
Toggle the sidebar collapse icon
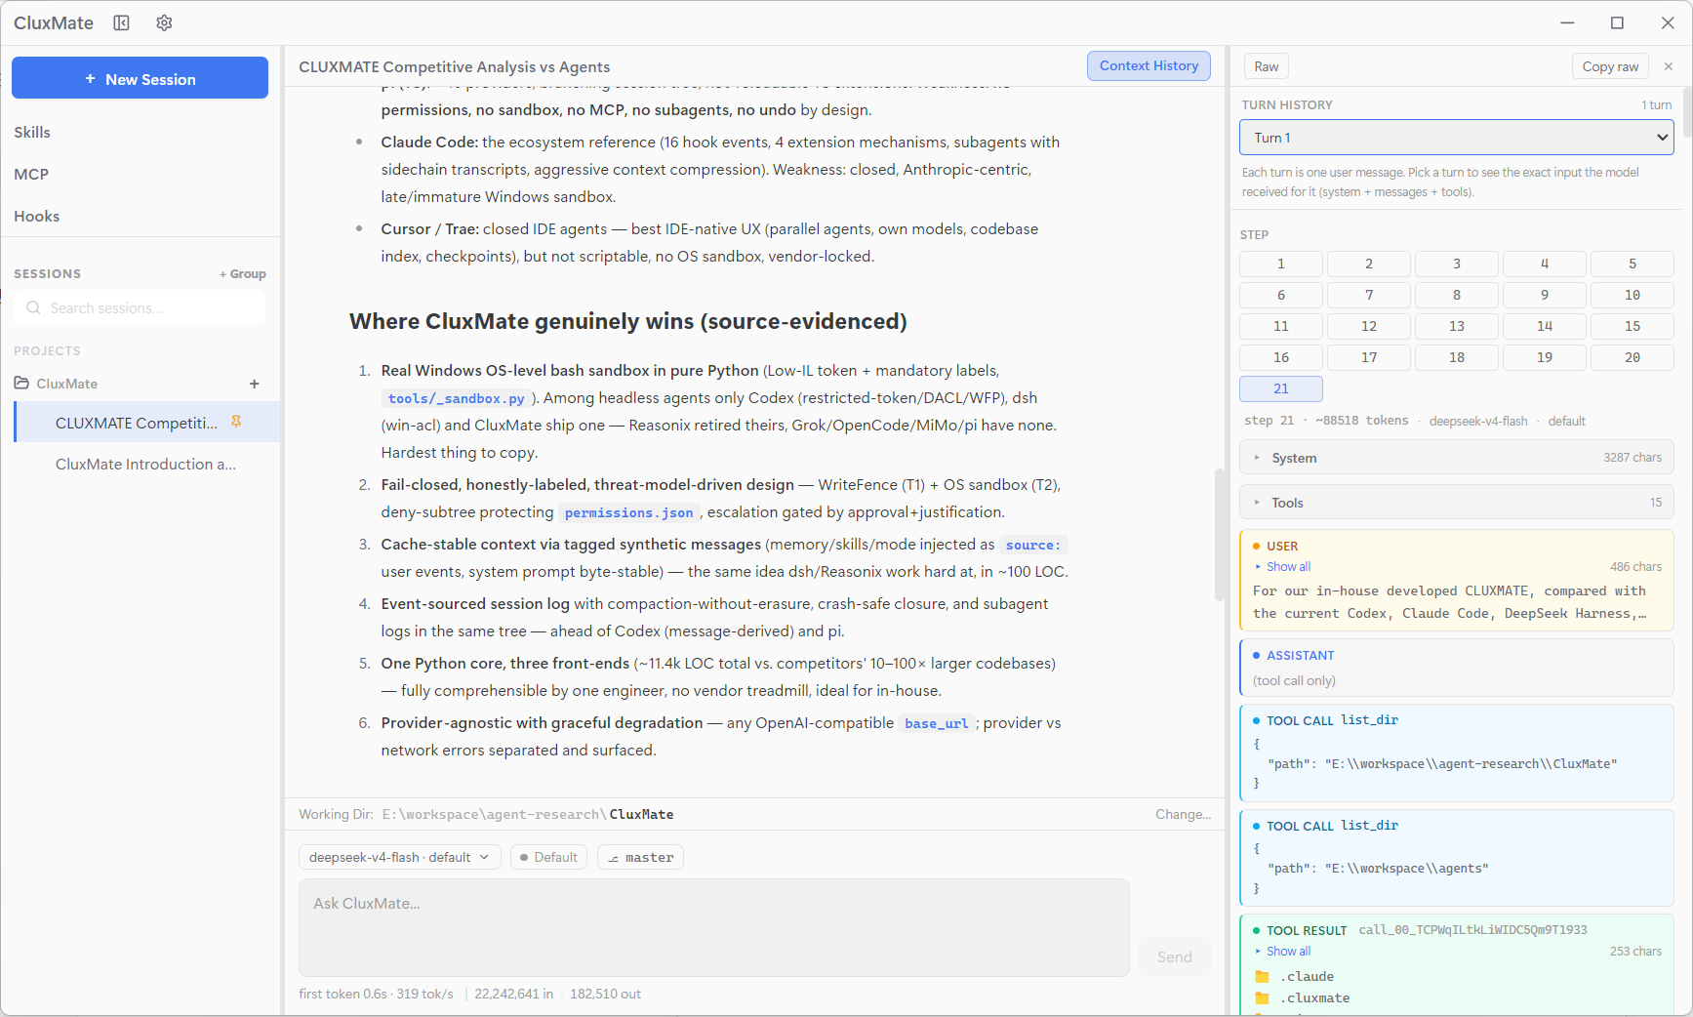click(121, 22)
